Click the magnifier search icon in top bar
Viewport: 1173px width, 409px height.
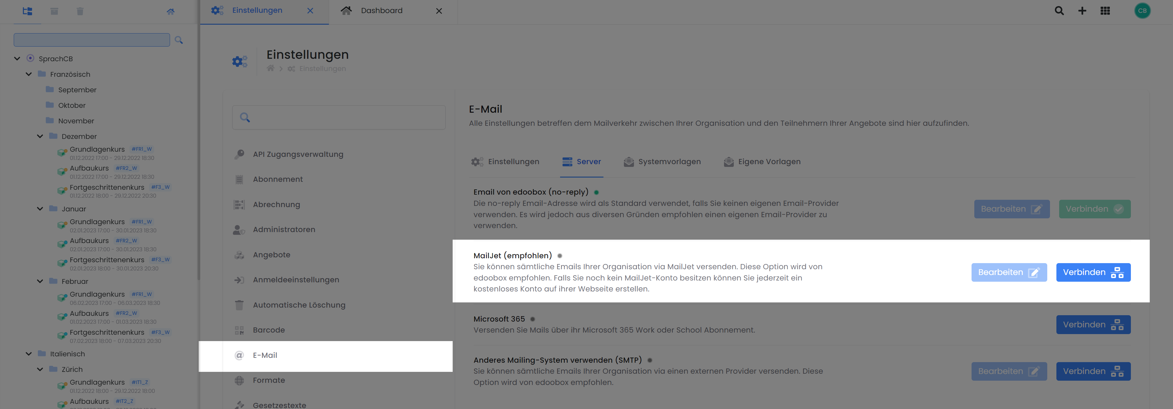1059,11
